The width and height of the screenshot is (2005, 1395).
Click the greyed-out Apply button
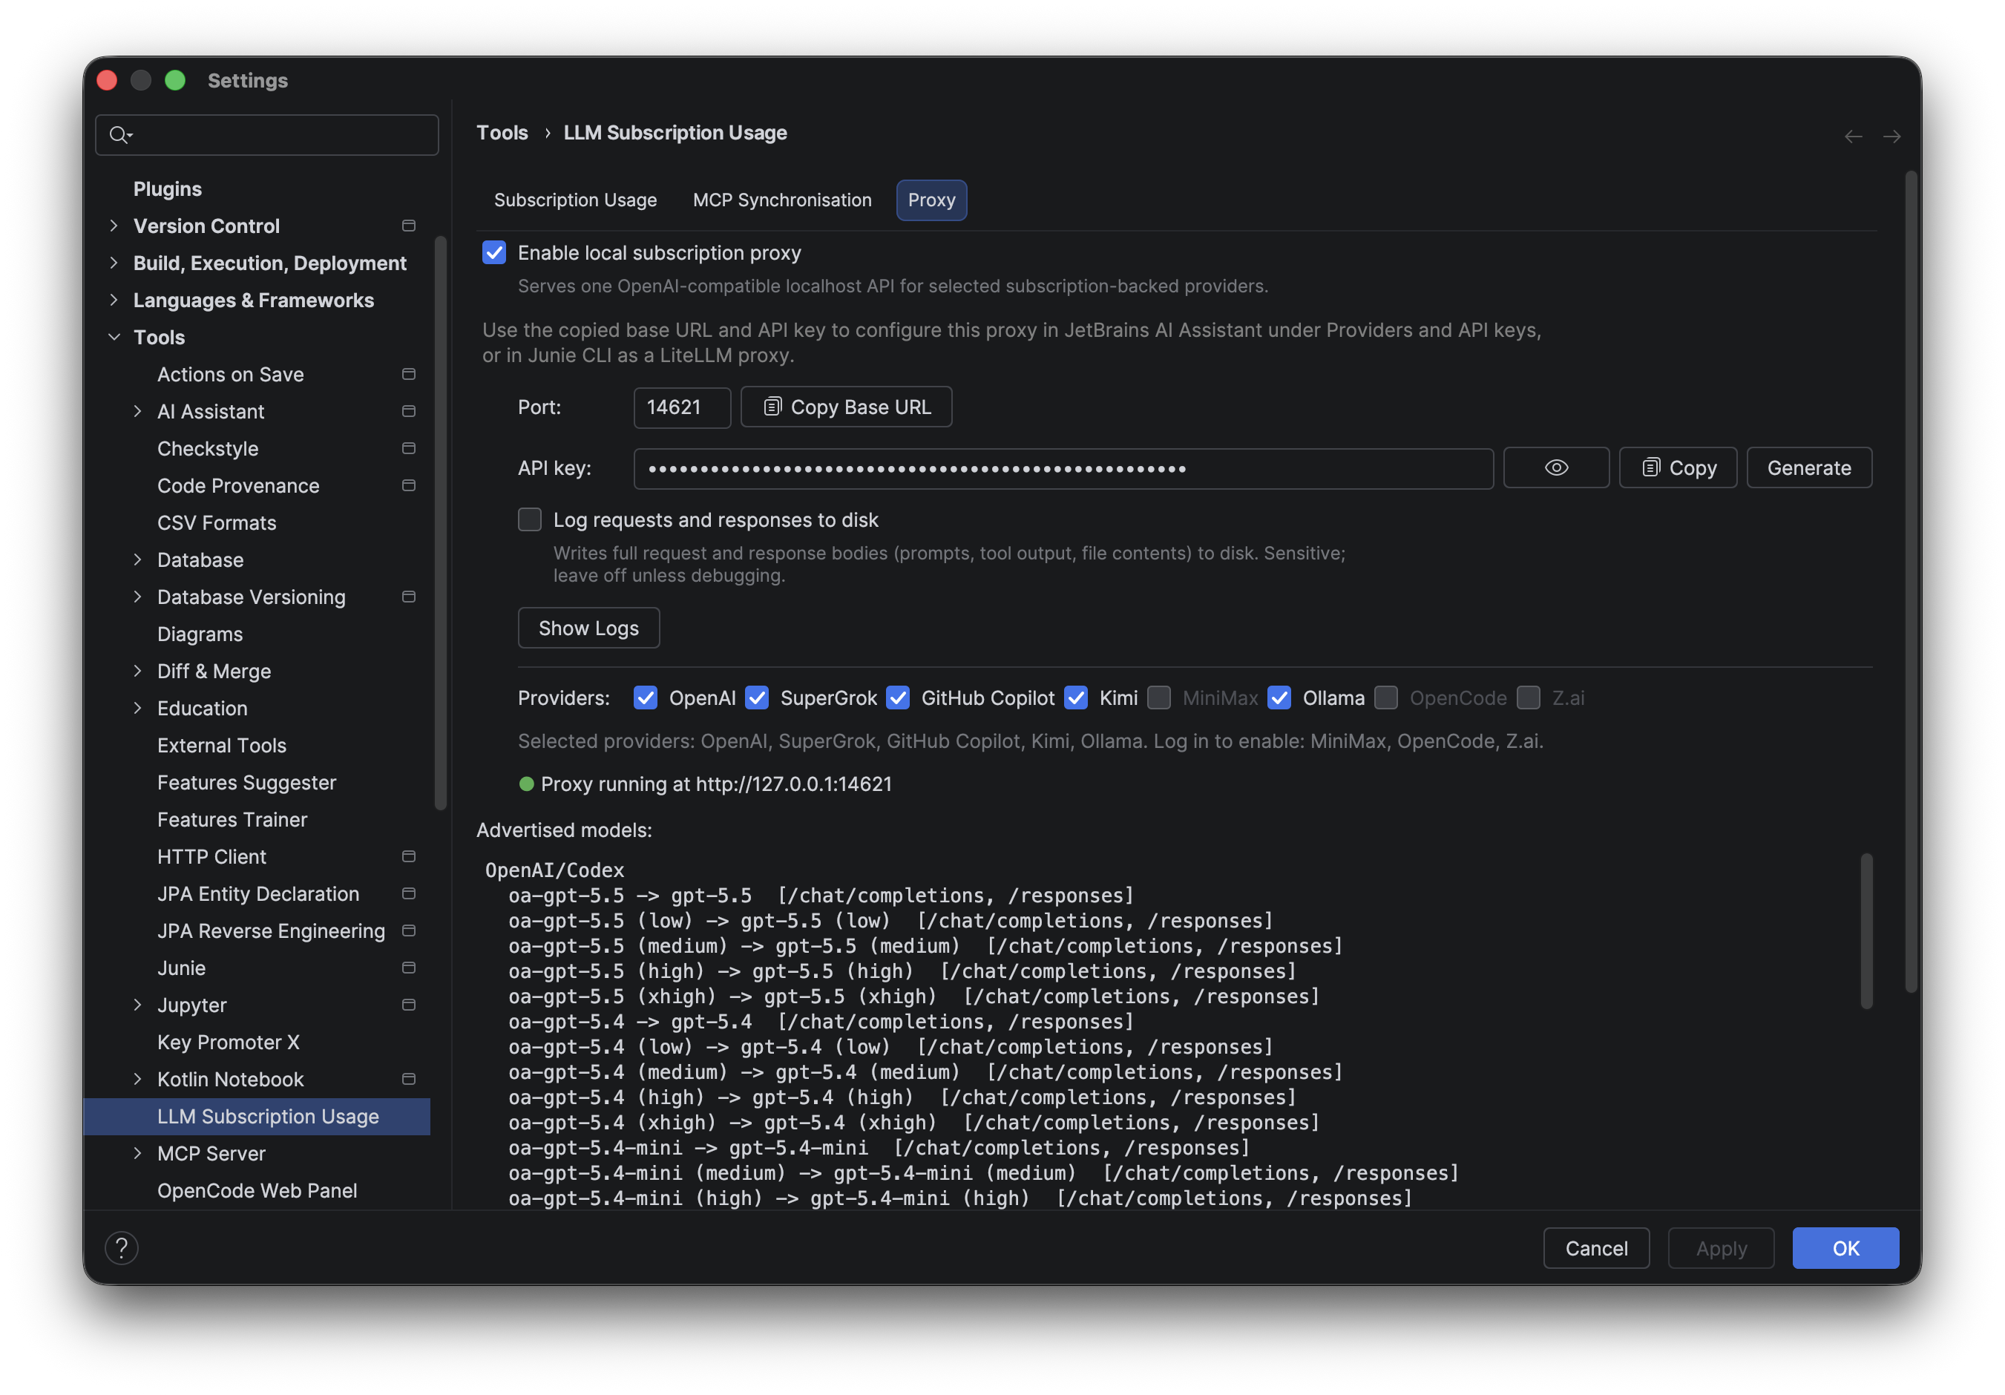click(x=1720, y=1247)
